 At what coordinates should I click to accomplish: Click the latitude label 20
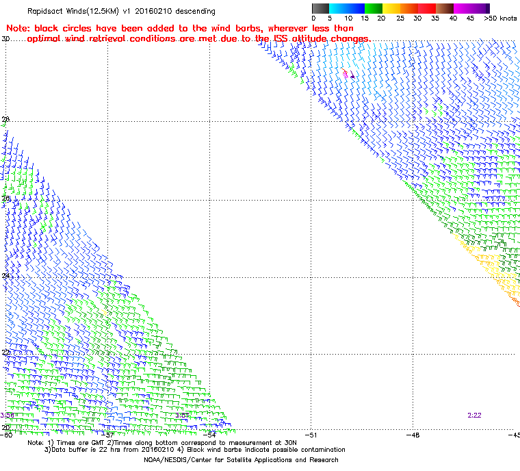pos(5,427)
